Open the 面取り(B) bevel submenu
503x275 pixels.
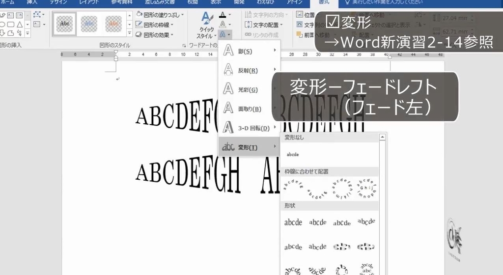tap(249, 109)
